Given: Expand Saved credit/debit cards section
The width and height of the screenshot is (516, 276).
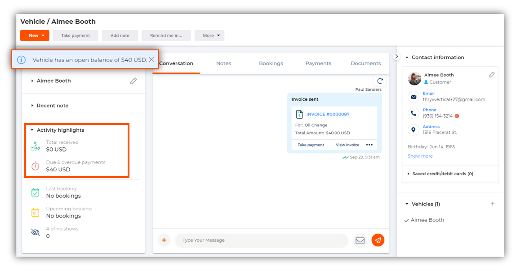Looking at the screenshot, I should point(442,174).
